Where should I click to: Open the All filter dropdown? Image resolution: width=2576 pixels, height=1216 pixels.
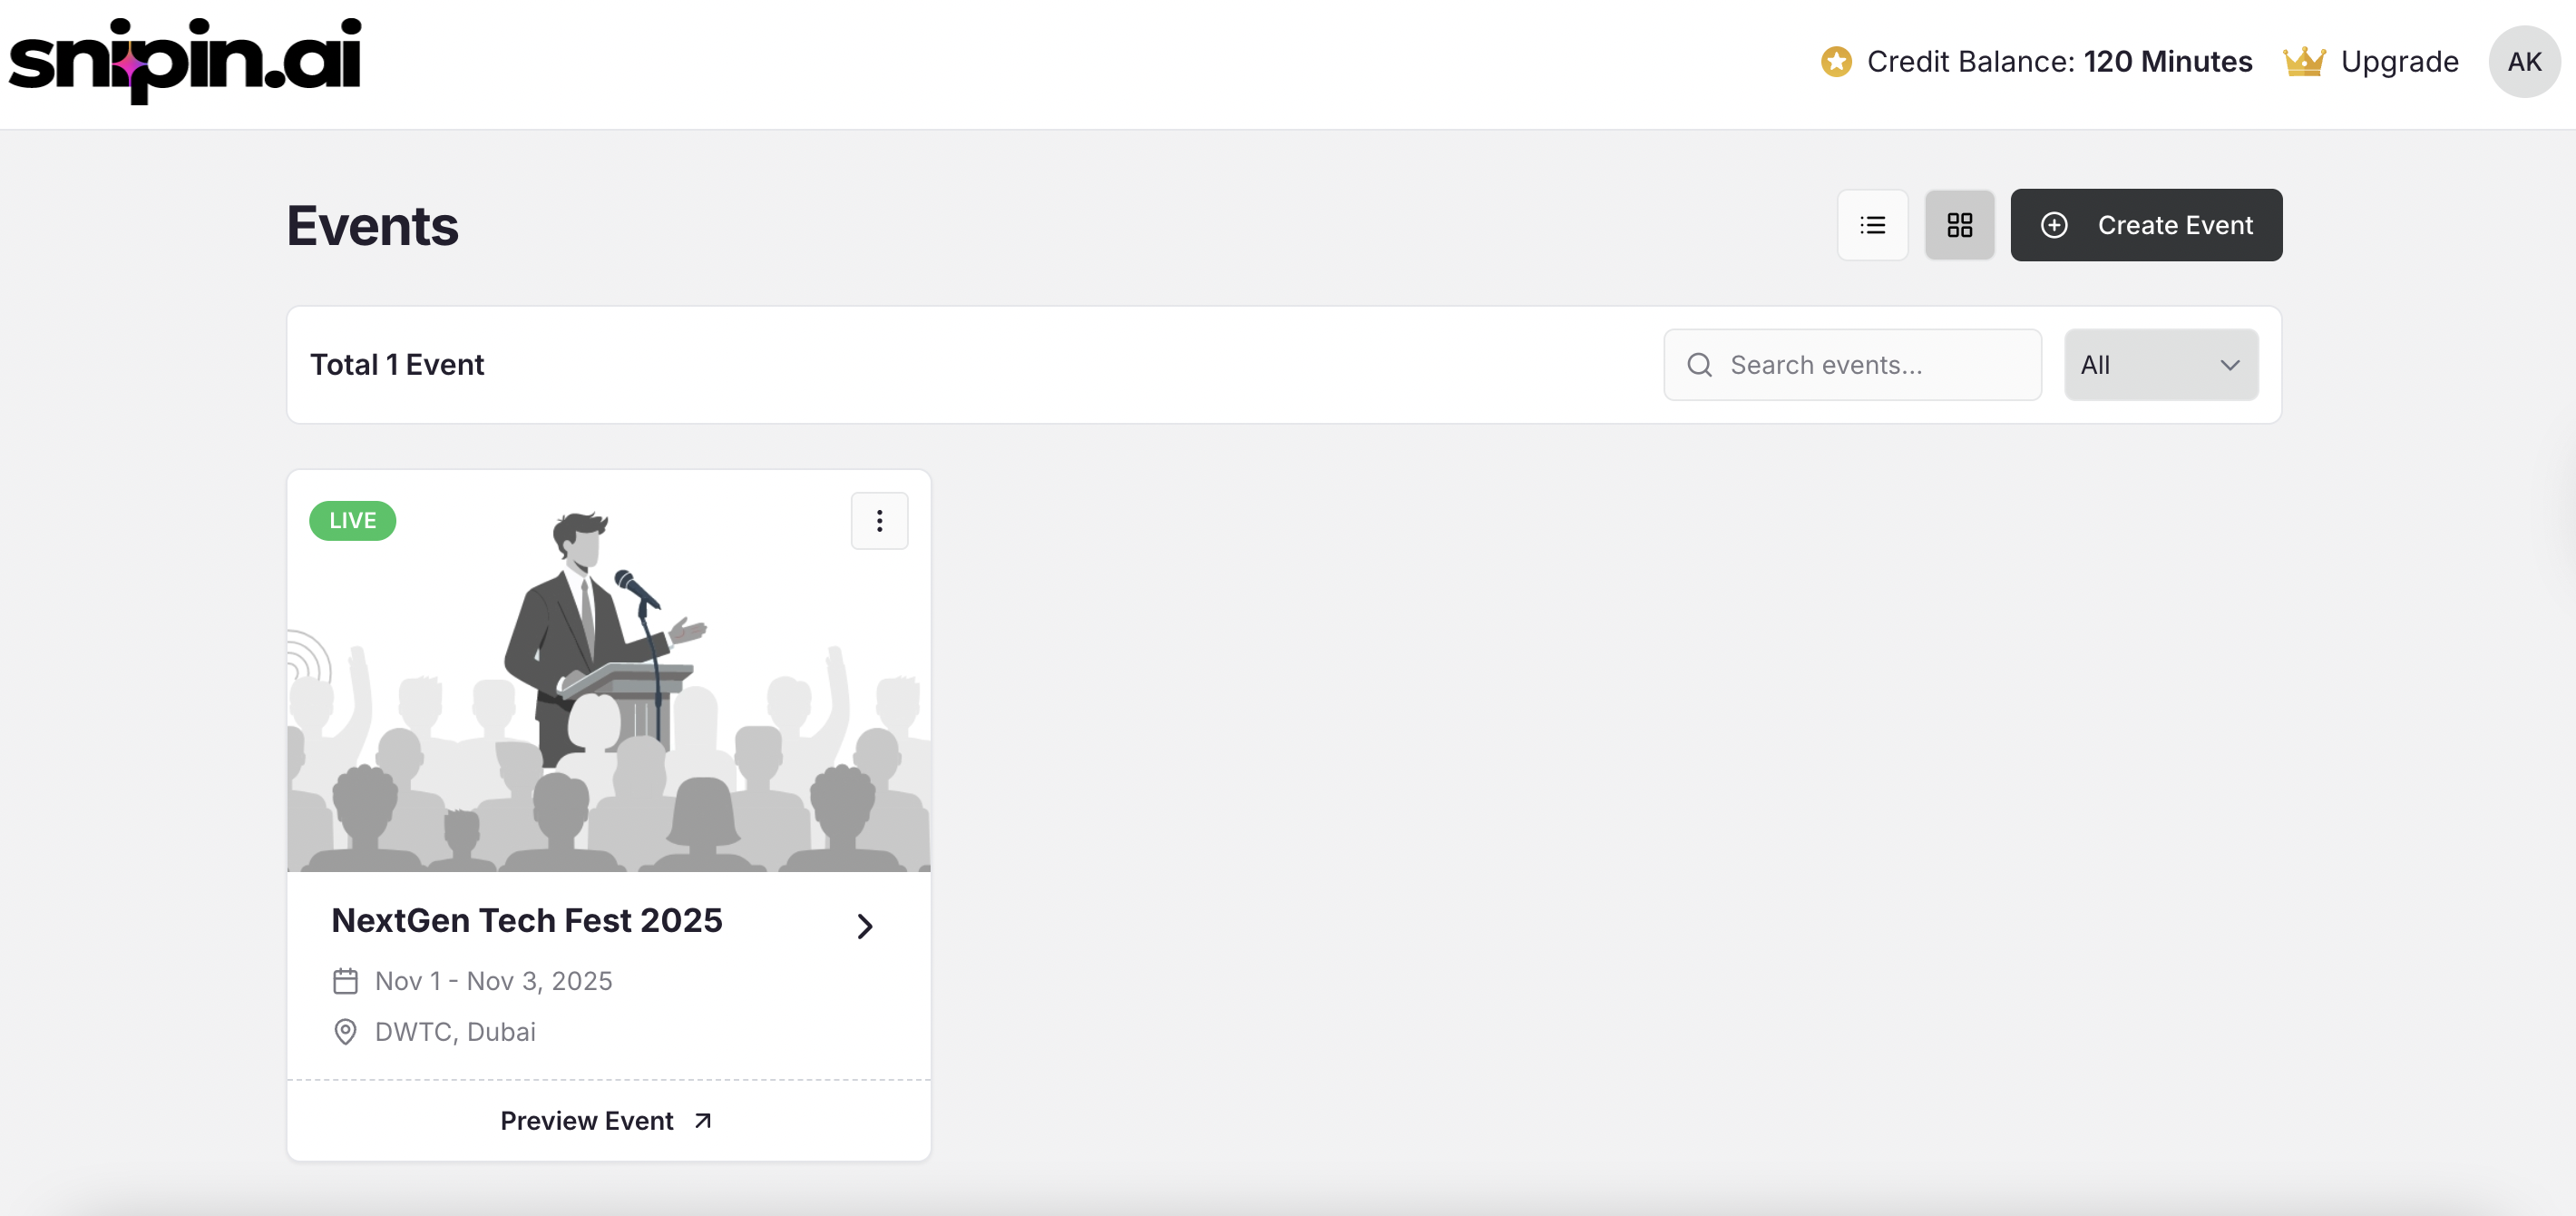(x=2161, y=364)
